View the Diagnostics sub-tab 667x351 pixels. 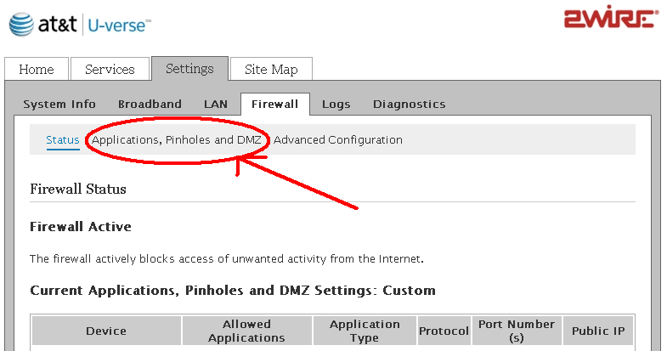pyautogui.click(x=409, y=105)
